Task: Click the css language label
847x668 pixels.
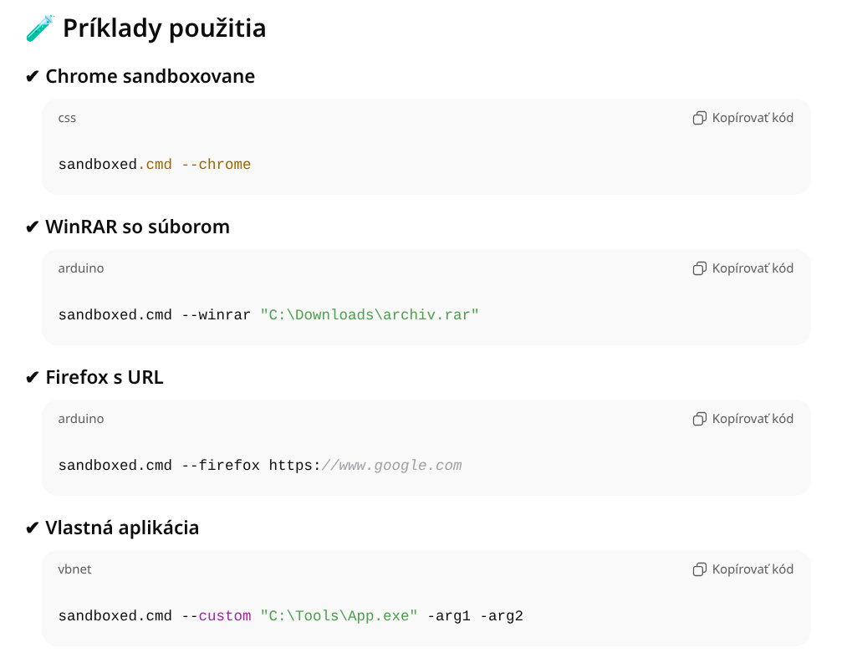Action: [65, 117]
